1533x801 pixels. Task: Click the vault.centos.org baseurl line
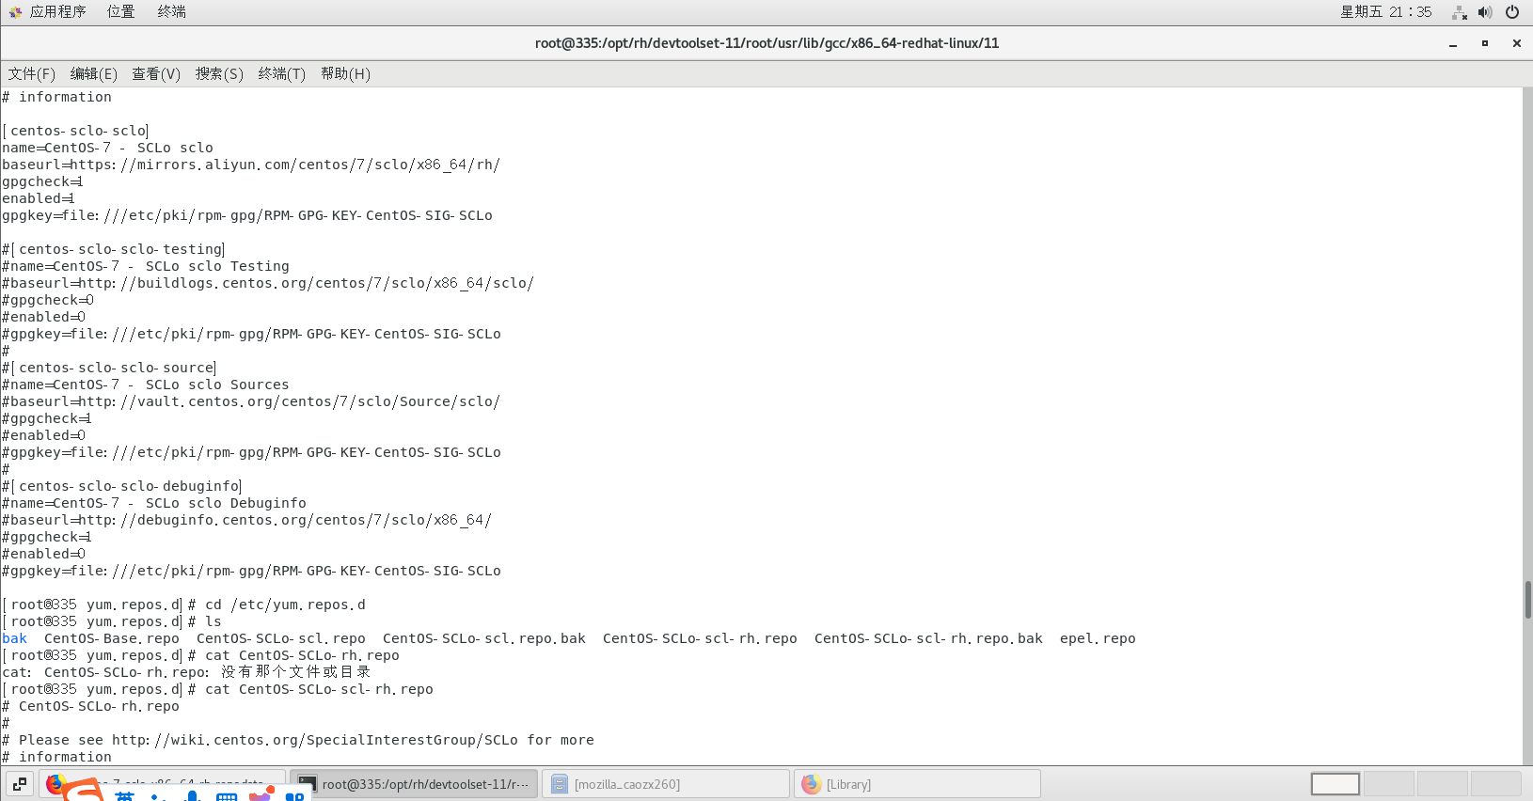[251, 401]
